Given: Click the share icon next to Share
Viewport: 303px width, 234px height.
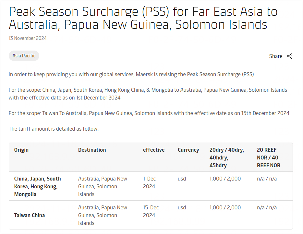Looking at the screenshot, I should [x=290, y=56].
